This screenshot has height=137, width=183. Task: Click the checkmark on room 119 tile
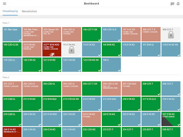20,71
